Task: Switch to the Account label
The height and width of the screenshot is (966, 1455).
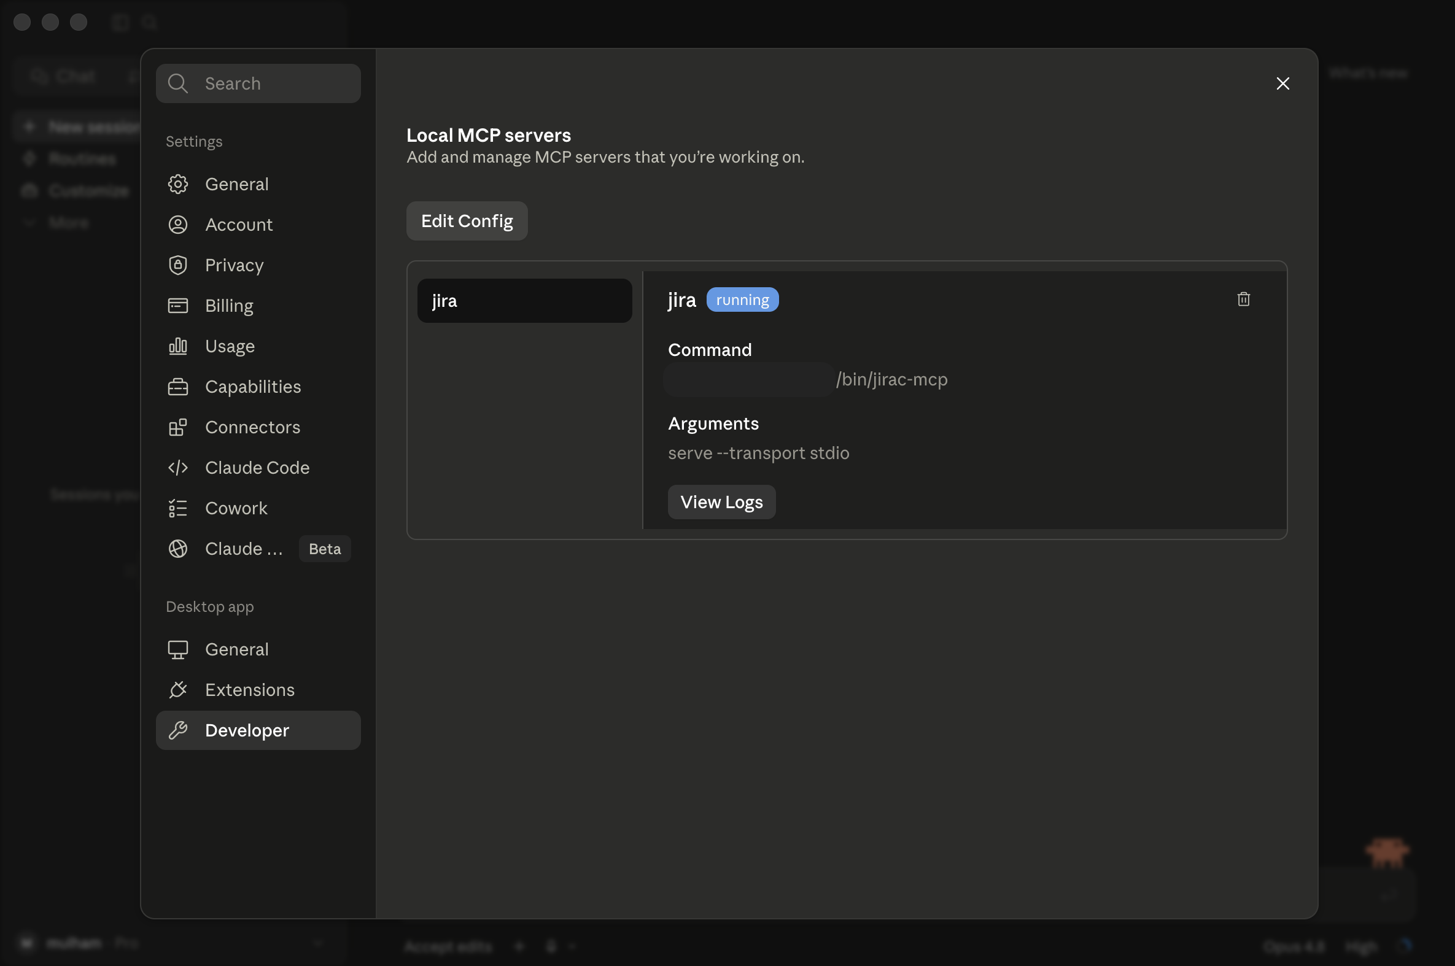Action: pyautogui.click(x=239, y=225)
